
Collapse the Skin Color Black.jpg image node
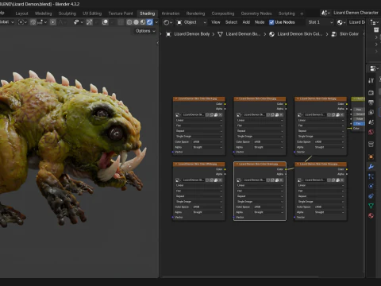(175, 99)
